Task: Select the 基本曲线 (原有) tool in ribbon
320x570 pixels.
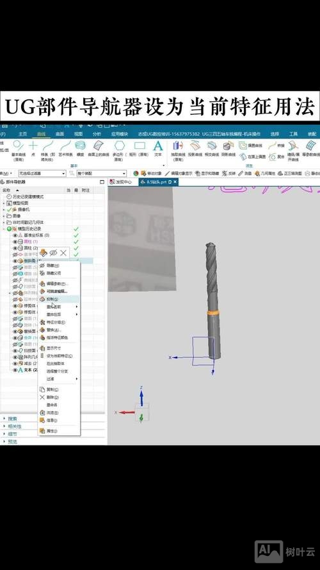Action: (x=18, y=150)
